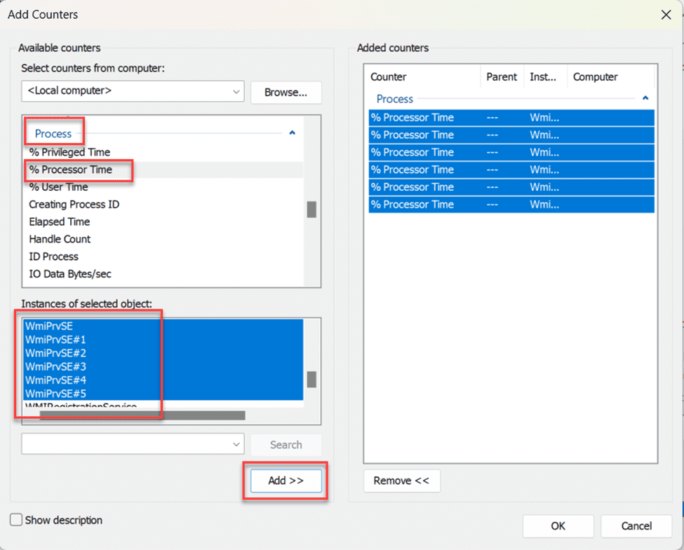
Task: Open the instance search dropdown box
Action: pyautogui.click(x=133, y=444)
